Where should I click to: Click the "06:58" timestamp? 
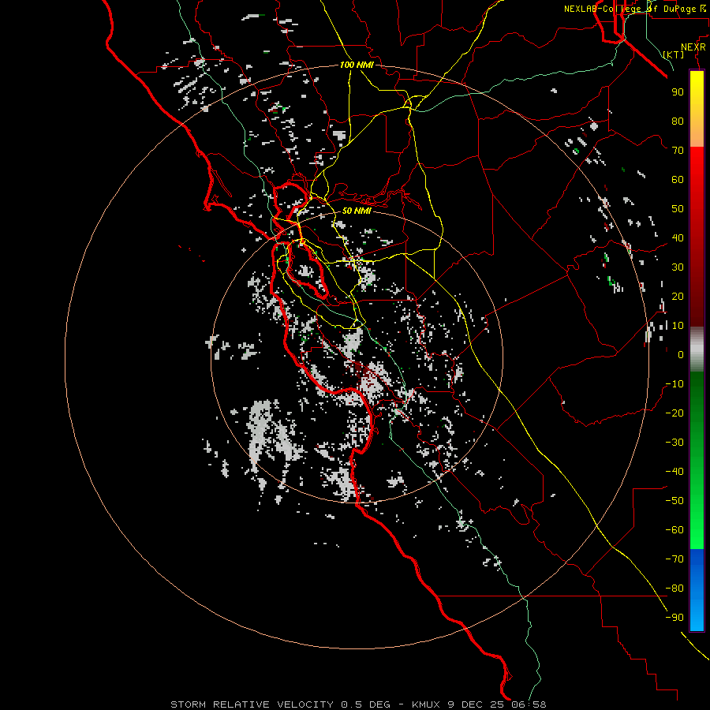click(529, 704)
